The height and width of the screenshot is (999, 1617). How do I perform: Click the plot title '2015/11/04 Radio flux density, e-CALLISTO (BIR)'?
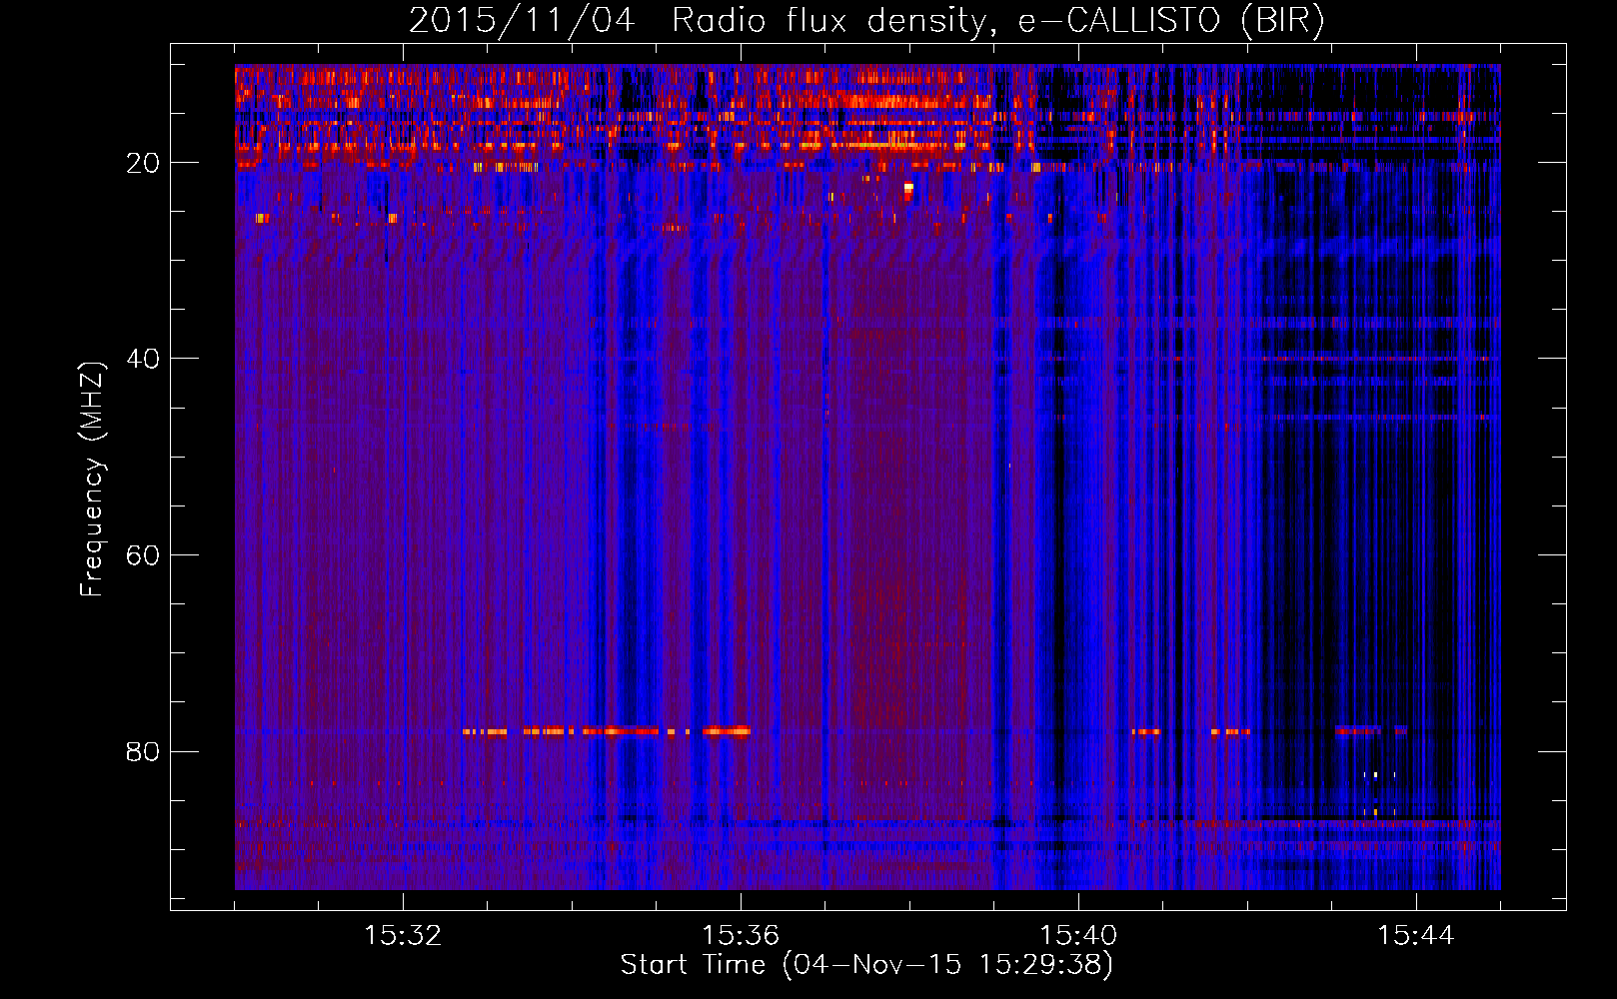tap(866, 21)
